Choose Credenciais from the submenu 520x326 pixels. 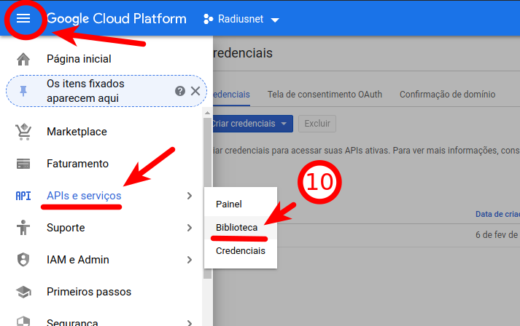(x=241, y=251)
